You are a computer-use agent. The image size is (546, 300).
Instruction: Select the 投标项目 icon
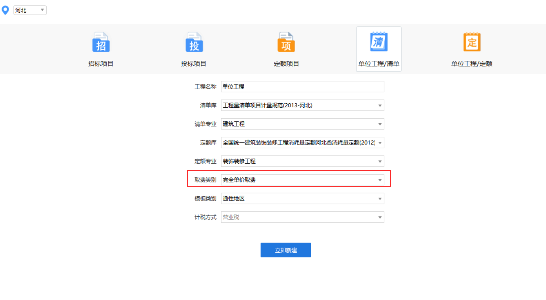(194, 42)
